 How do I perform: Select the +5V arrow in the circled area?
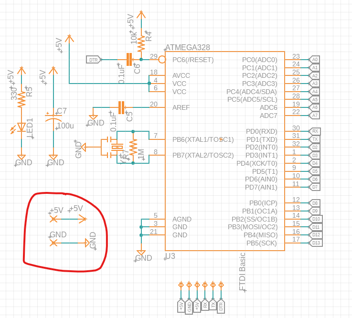click(x=83, y=219)
